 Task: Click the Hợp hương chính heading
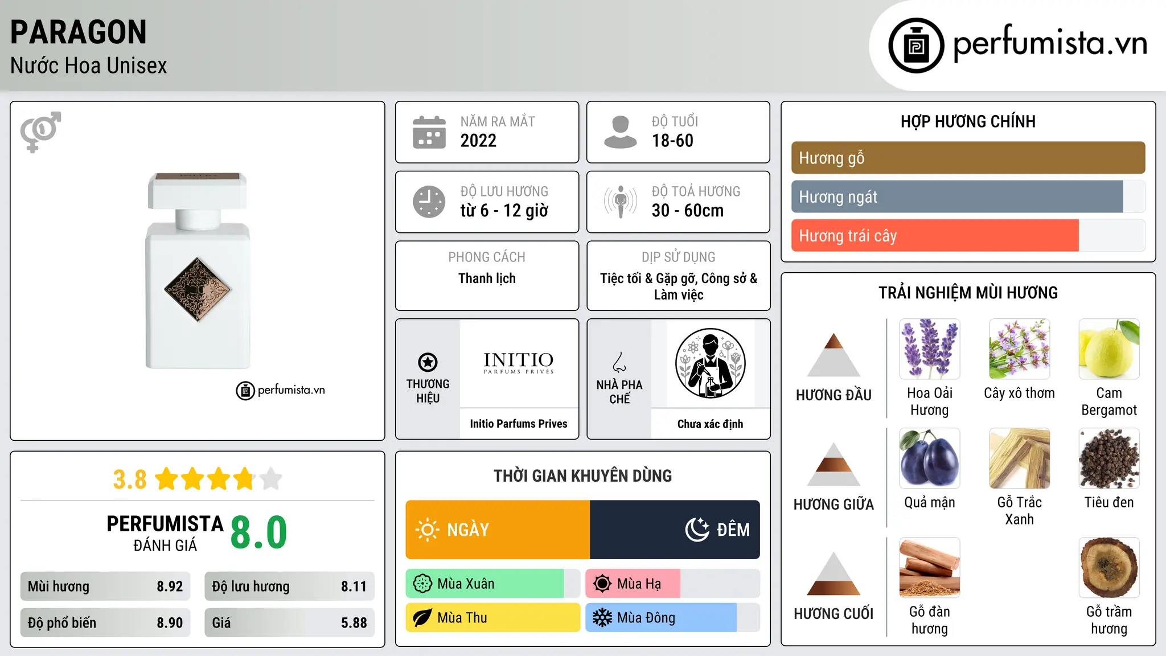(968, 121)
